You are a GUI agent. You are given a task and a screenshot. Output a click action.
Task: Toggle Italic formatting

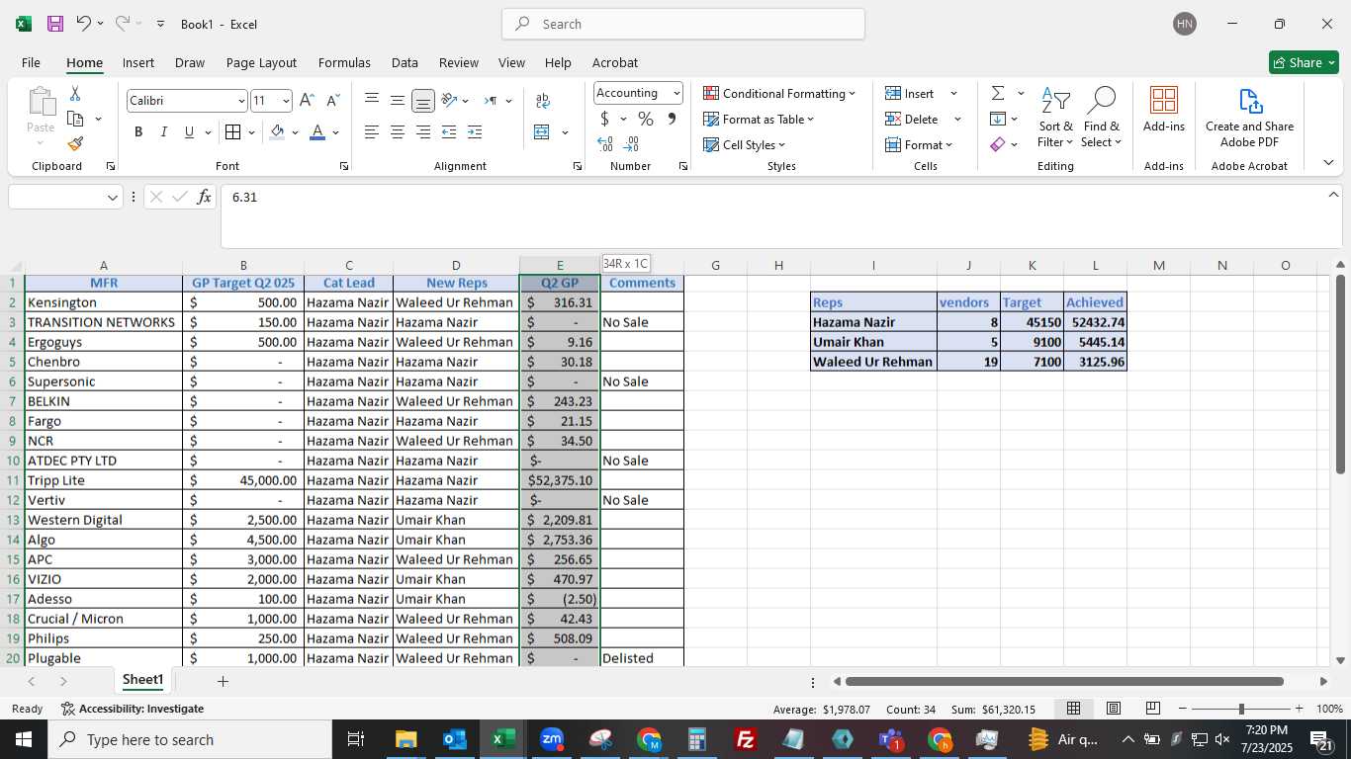(x=163, y=132)
